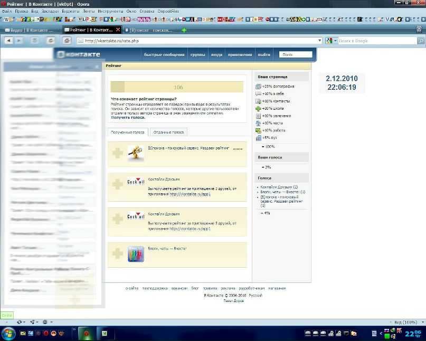Expand the address bar history dropdown
This screenshot has height=341, width=426.
320,41
